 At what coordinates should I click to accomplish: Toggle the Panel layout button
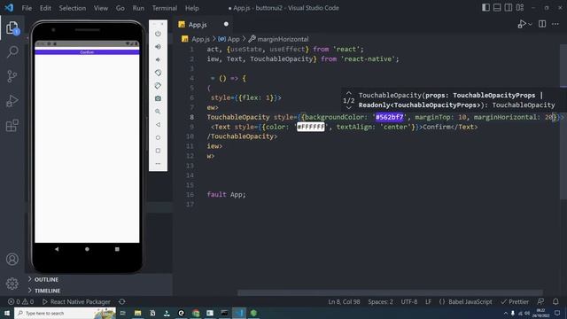point(497,8)
